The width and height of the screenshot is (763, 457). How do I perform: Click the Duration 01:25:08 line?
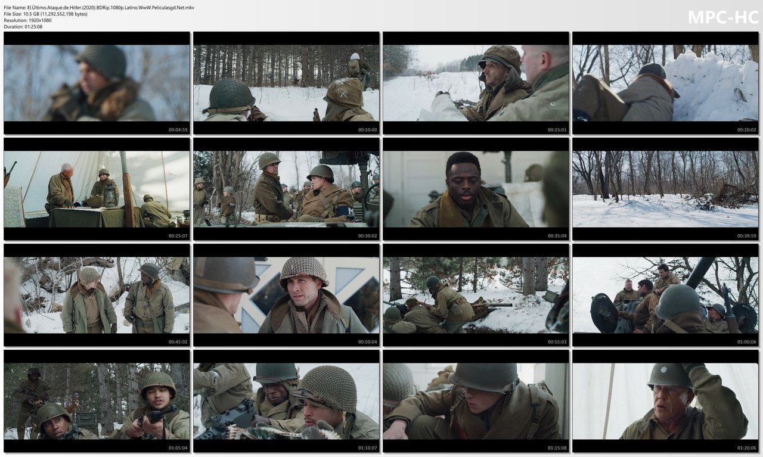coord(22,27)
